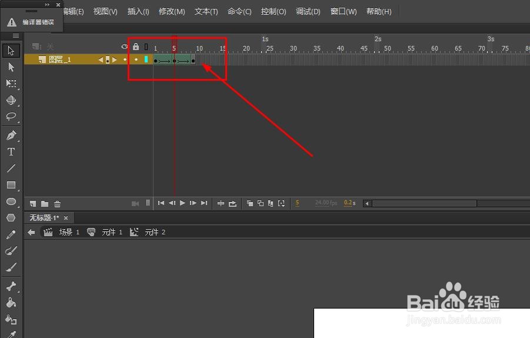Screen dimensions: 530x338
Task: Open the 命令(C) menu
Action: (x=239, y=12)
